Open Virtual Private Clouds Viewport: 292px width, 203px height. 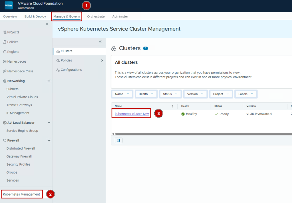click(x=22, y=97)
